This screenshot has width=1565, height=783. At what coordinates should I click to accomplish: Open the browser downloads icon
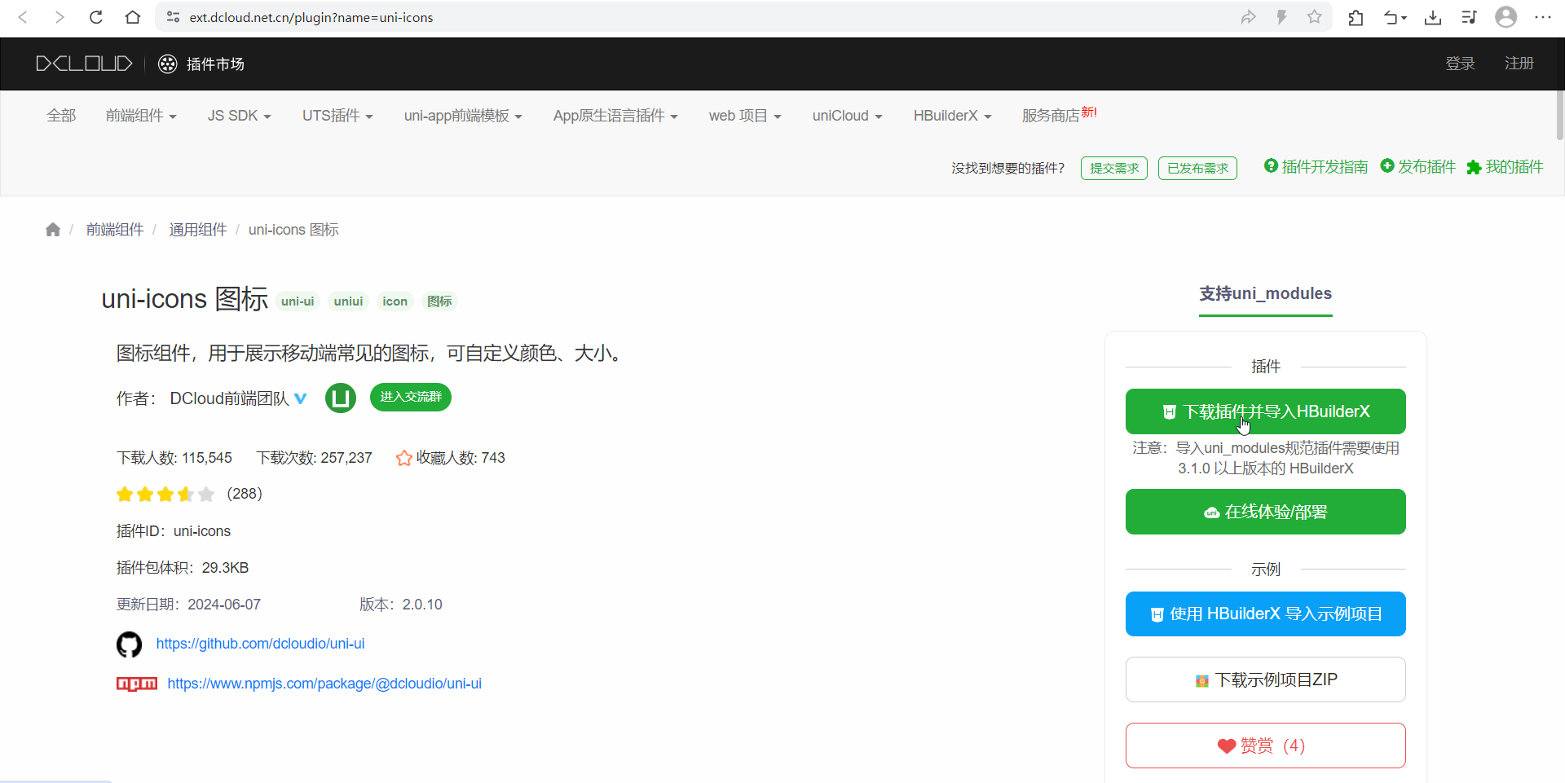(x=1433, y=17)
